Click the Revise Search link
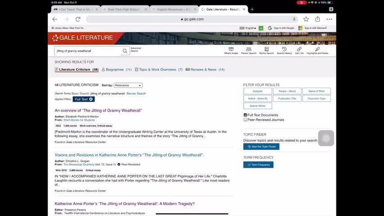Image resolution: width=384 pixels, height=216 pixels. 136,94
